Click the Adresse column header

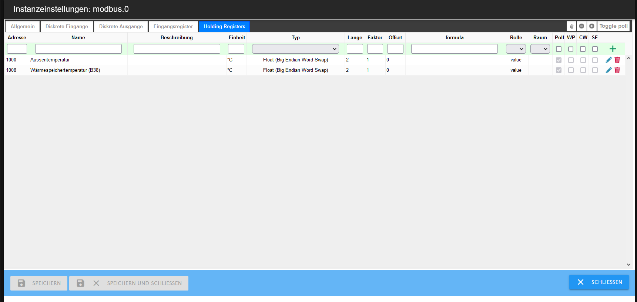[17, 37]
